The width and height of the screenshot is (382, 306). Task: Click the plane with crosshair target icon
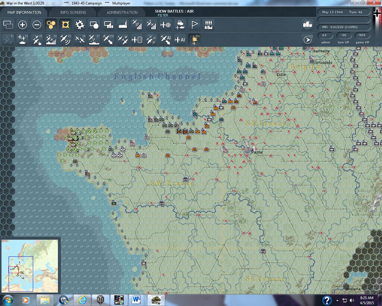(x=166, y=25)
